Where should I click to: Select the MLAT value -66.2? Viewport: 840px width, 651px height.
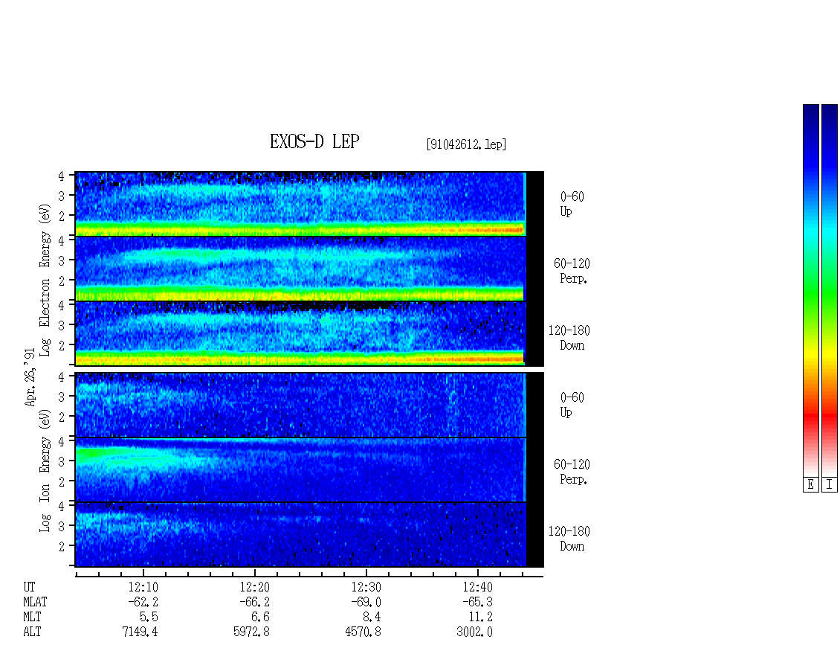pos(254,602)
